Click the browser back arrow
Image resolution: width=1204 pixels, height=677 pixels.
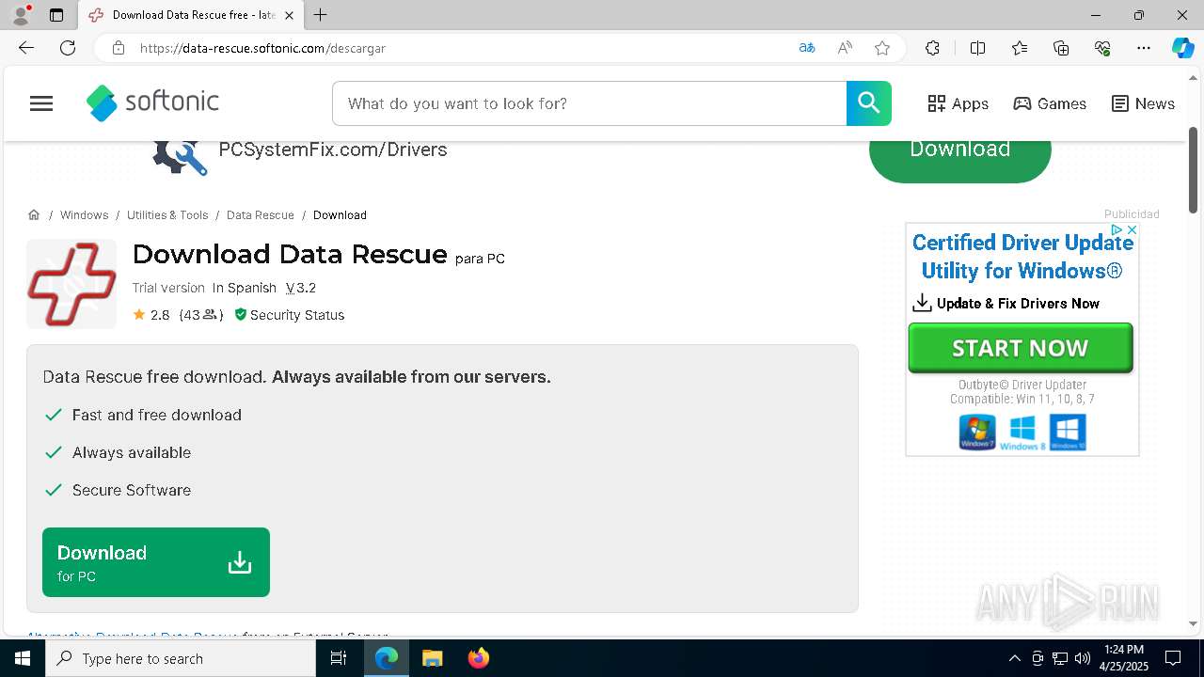[26, 48]
